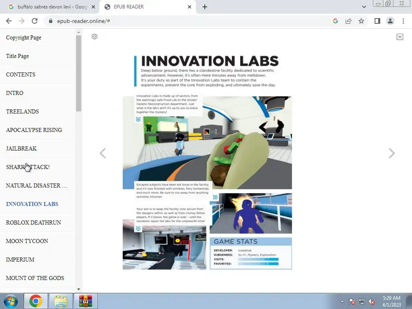Open the NATURAL DISASTER chapter
The height and width of the screenshot is (309, 412).
pos(37,185)
